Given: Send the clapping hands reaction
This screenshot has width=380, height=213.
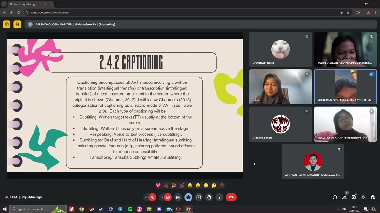Looking at the screenshot, I should click(182, 185).
